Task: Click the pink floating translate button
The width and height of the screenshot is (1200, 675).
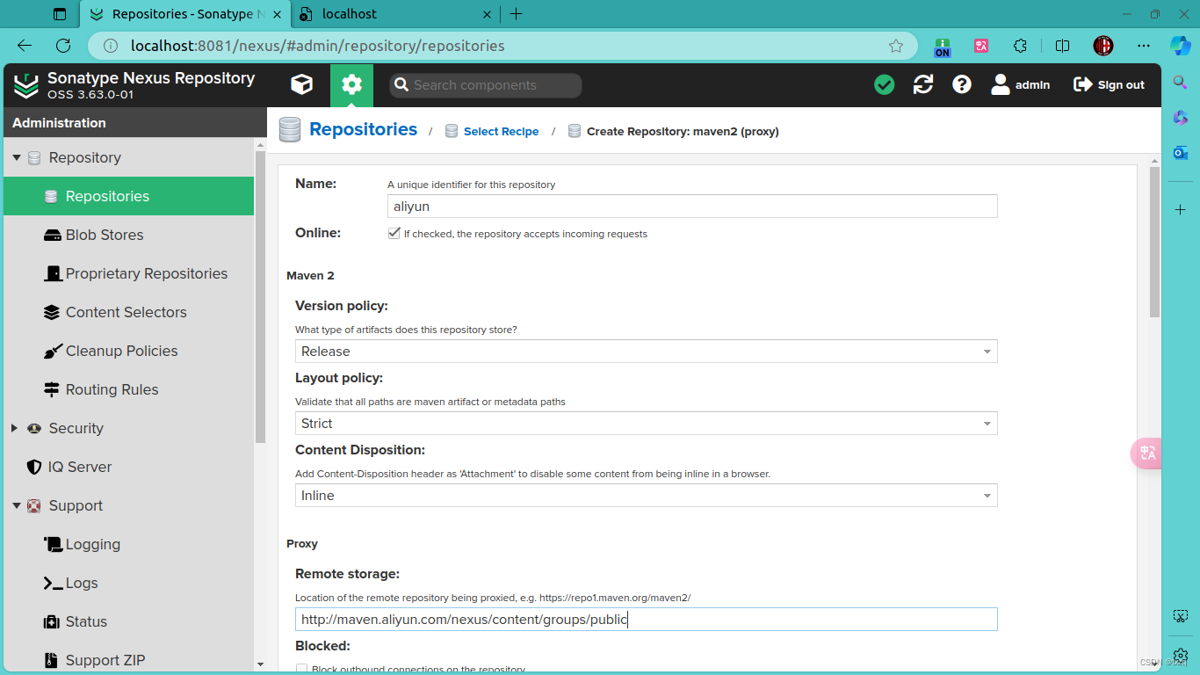Action: click(x=1146, y=453)
